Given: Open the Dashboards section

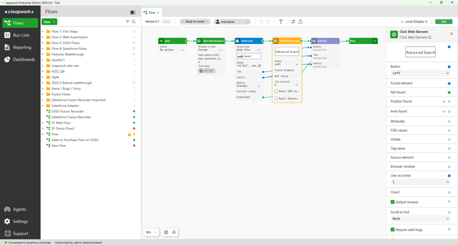Looking at the screenshot, I should [23, 59].
